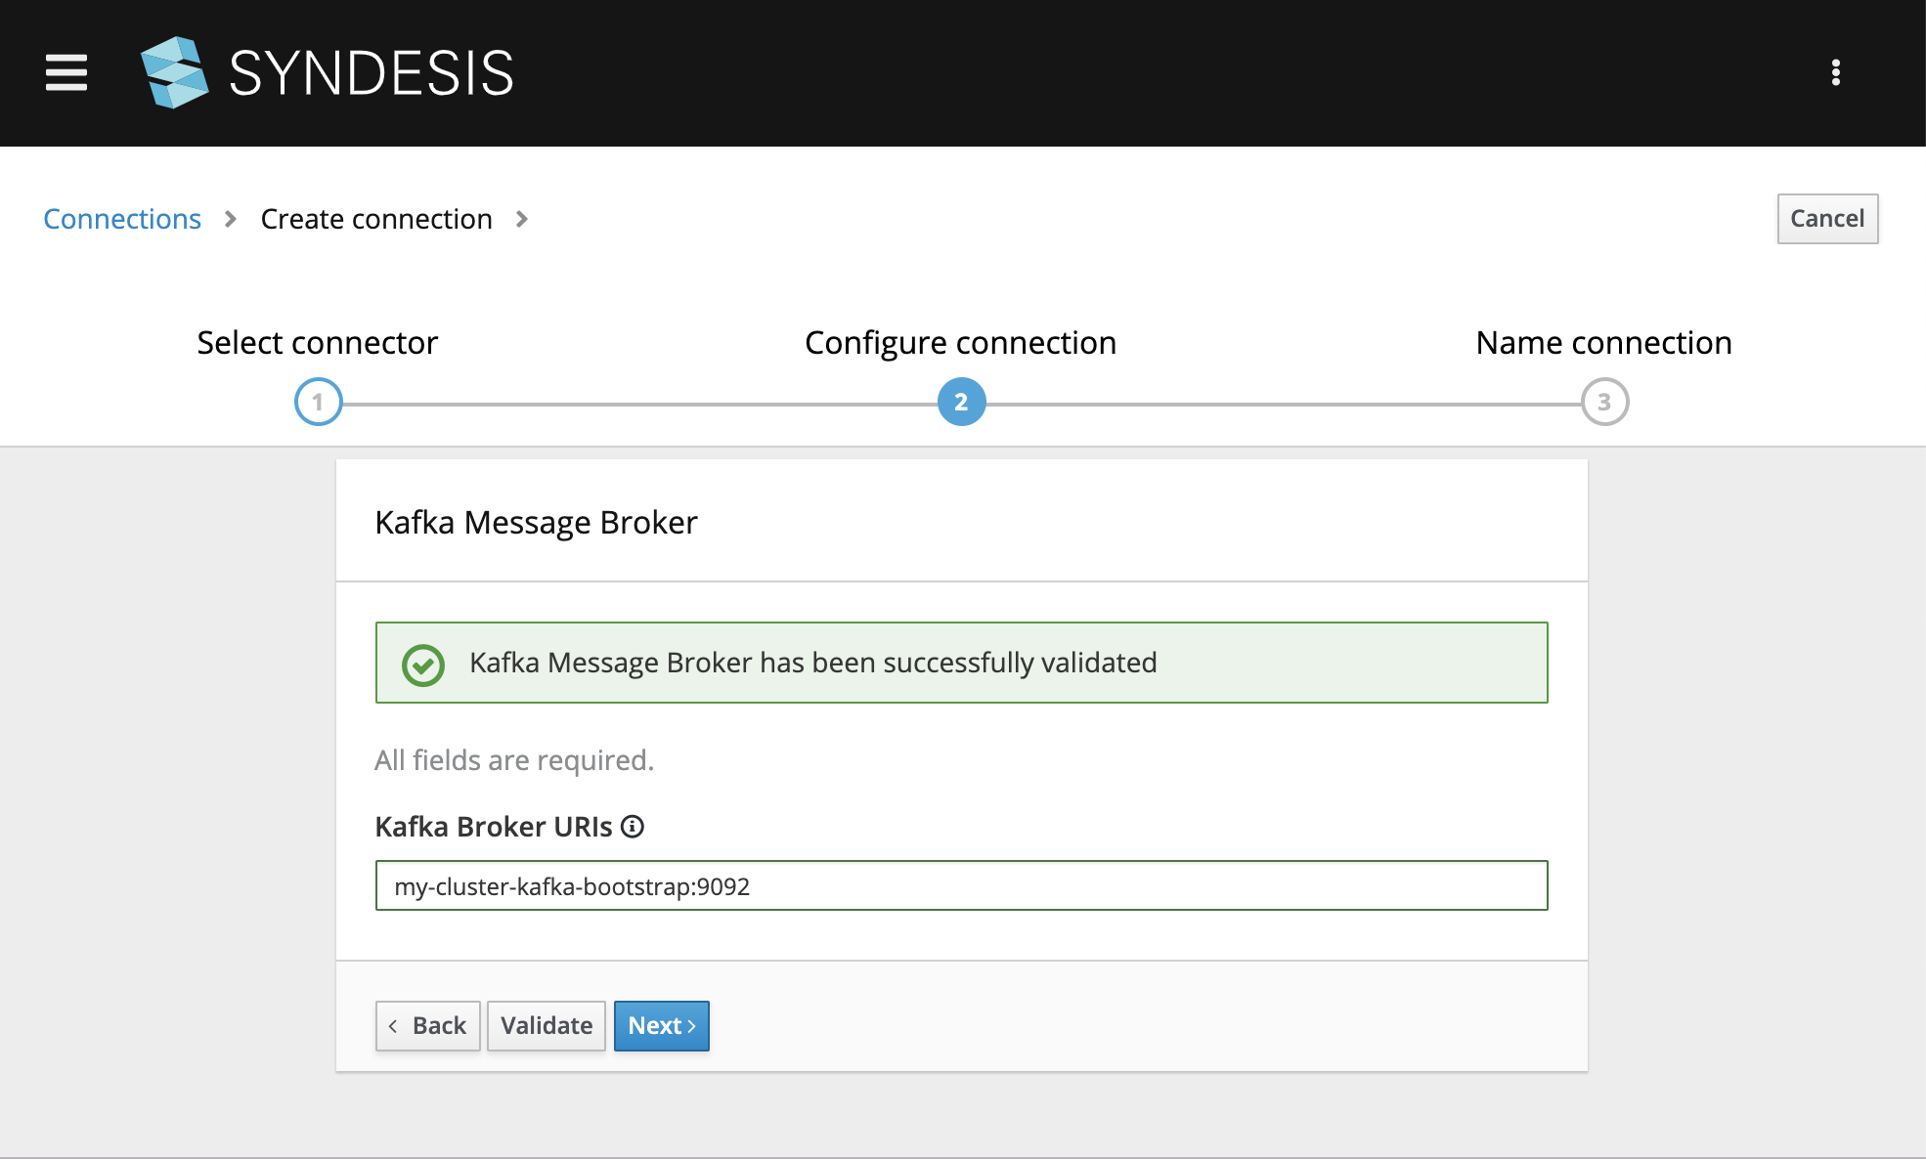Click the green success checkmark icon
This screenshot has height=1159, width=1926.
click(x=423, y=665)
